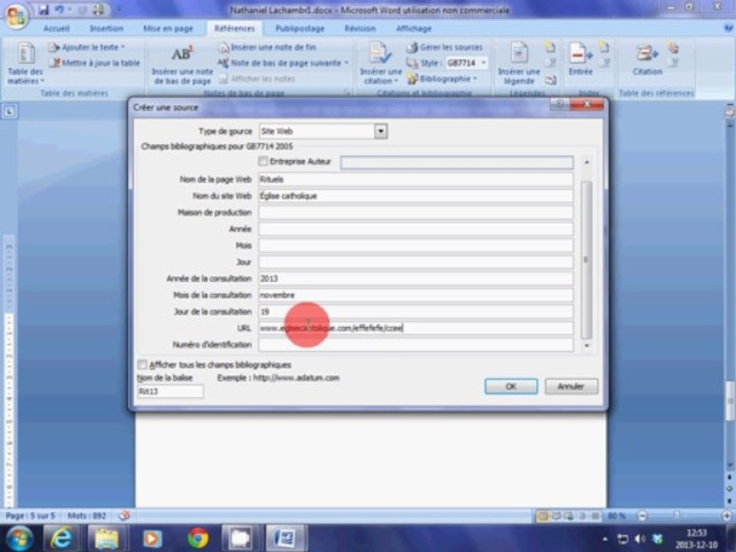Save document with the floppy disk icon

pos(44,9)
